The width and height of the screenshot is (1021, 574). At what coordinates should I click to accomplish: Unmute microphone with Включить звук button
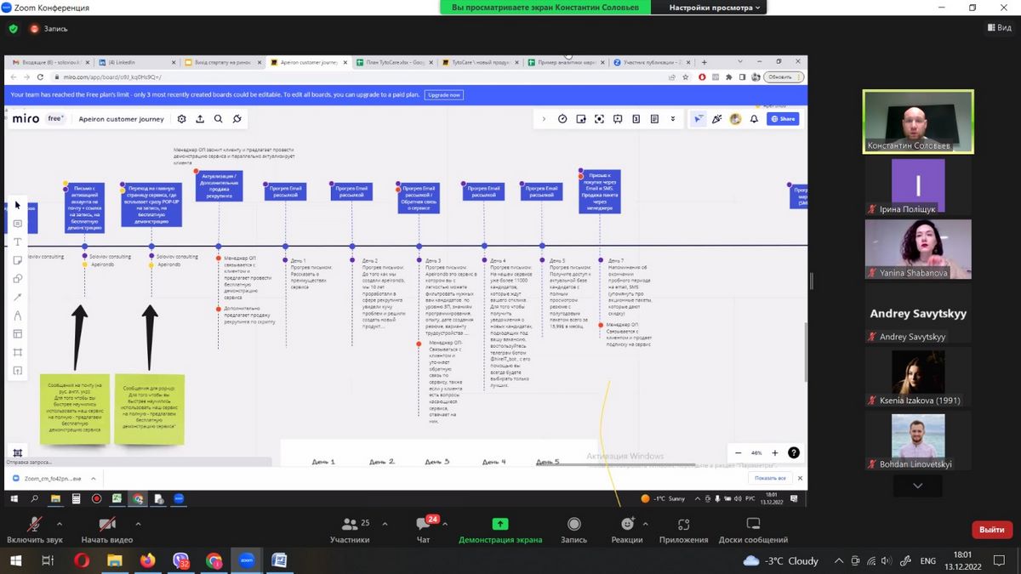[34, 525]
